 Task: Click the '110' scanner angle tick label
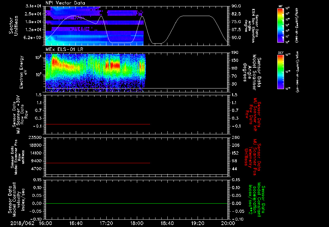tap(235, 68)
